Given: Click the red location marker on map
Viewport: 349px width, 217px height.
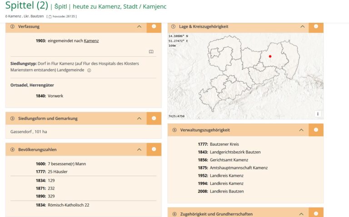Looking at the screenshot, I should tap(270, 56).
